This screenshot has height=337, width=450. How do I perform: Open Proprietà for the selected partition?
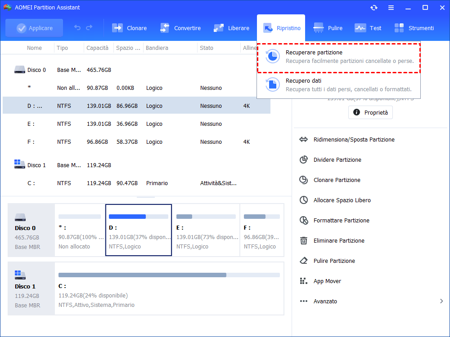(x=370, y=112)
